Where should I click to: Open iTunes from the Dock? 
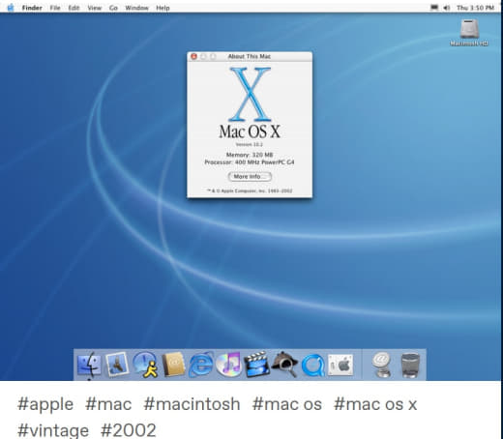(x=228, y=365)
